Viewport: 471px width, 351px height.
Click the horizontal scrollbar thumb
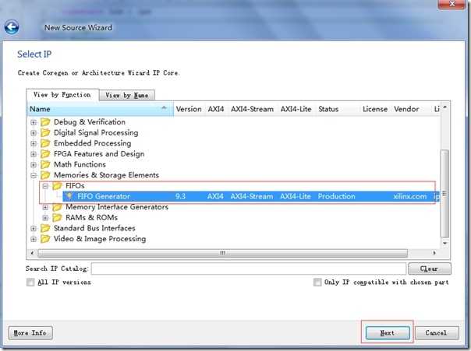(x=222, y=253)
